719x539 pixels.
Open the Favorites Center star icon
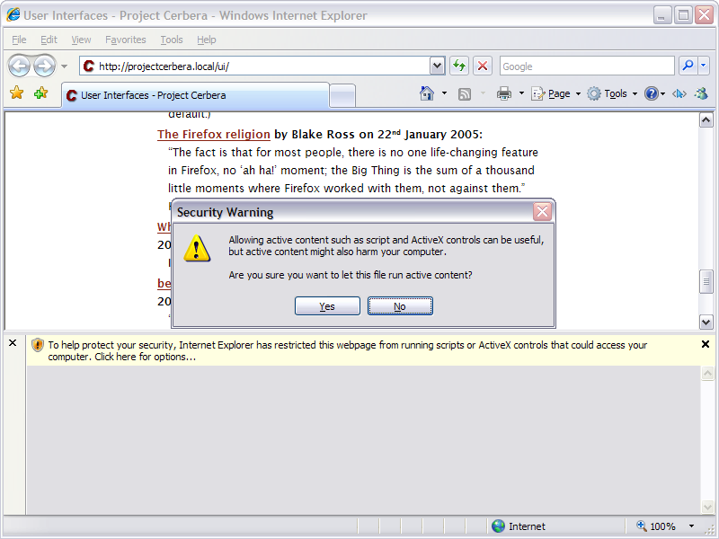click(16, 93)
